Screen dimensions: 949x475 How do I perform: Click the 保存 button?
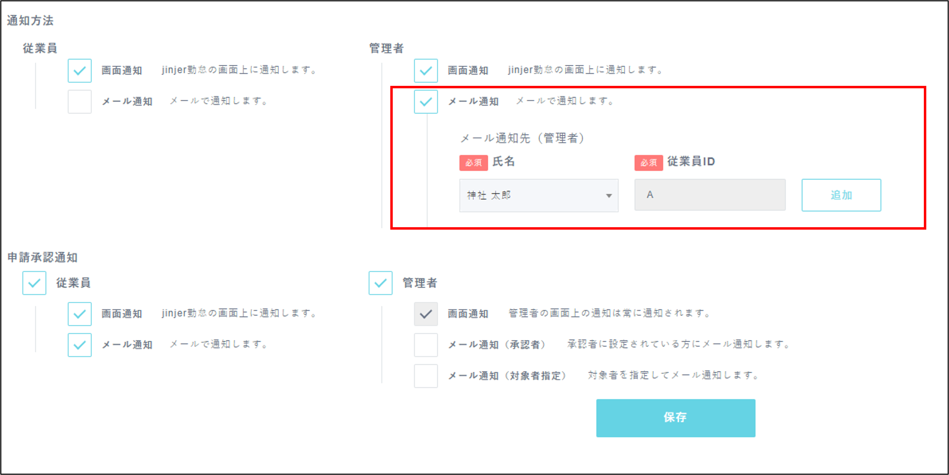[675, 418]
